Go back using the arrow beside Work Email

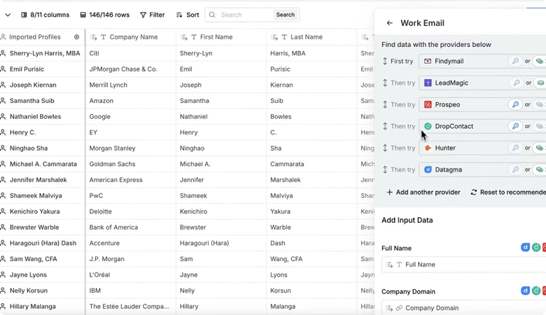(389, 23)
